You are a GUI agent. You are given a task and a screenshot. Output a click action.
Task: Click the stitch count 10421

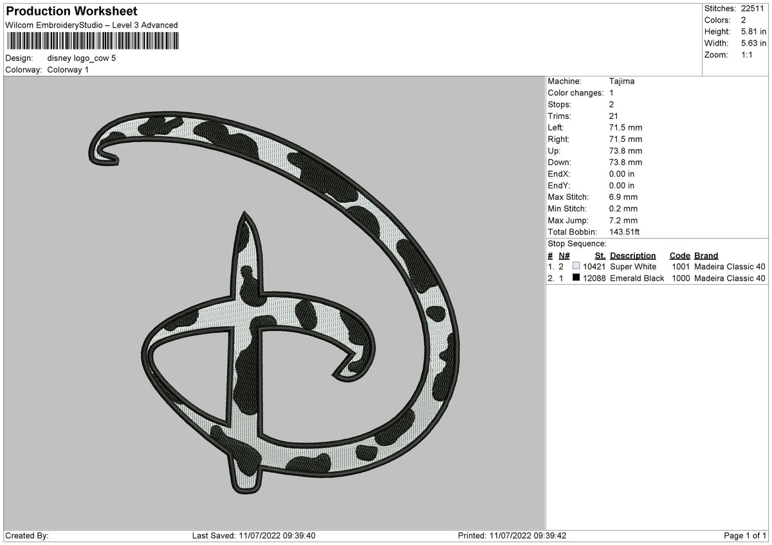(x=594, y=266)
